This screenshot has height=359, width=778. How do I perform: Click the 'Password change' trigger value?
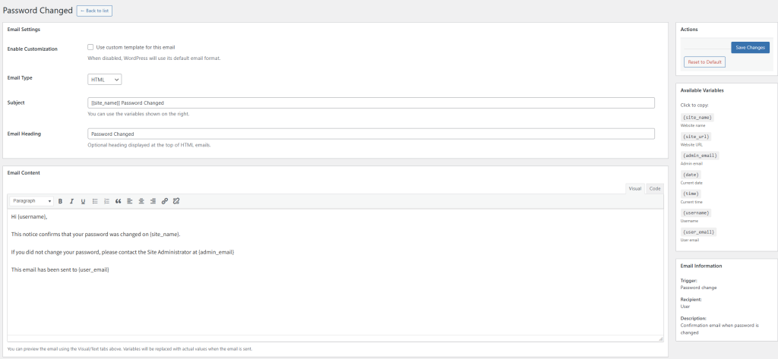699,288
